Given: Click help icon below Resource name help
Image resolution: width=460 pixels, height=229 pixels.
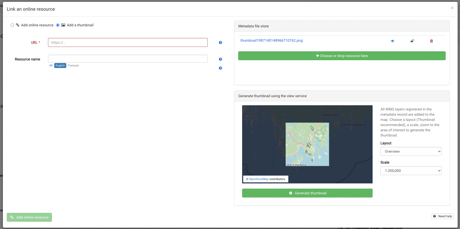Looking at the screenshot, I should pyautogui.click(x=220, y=68).
